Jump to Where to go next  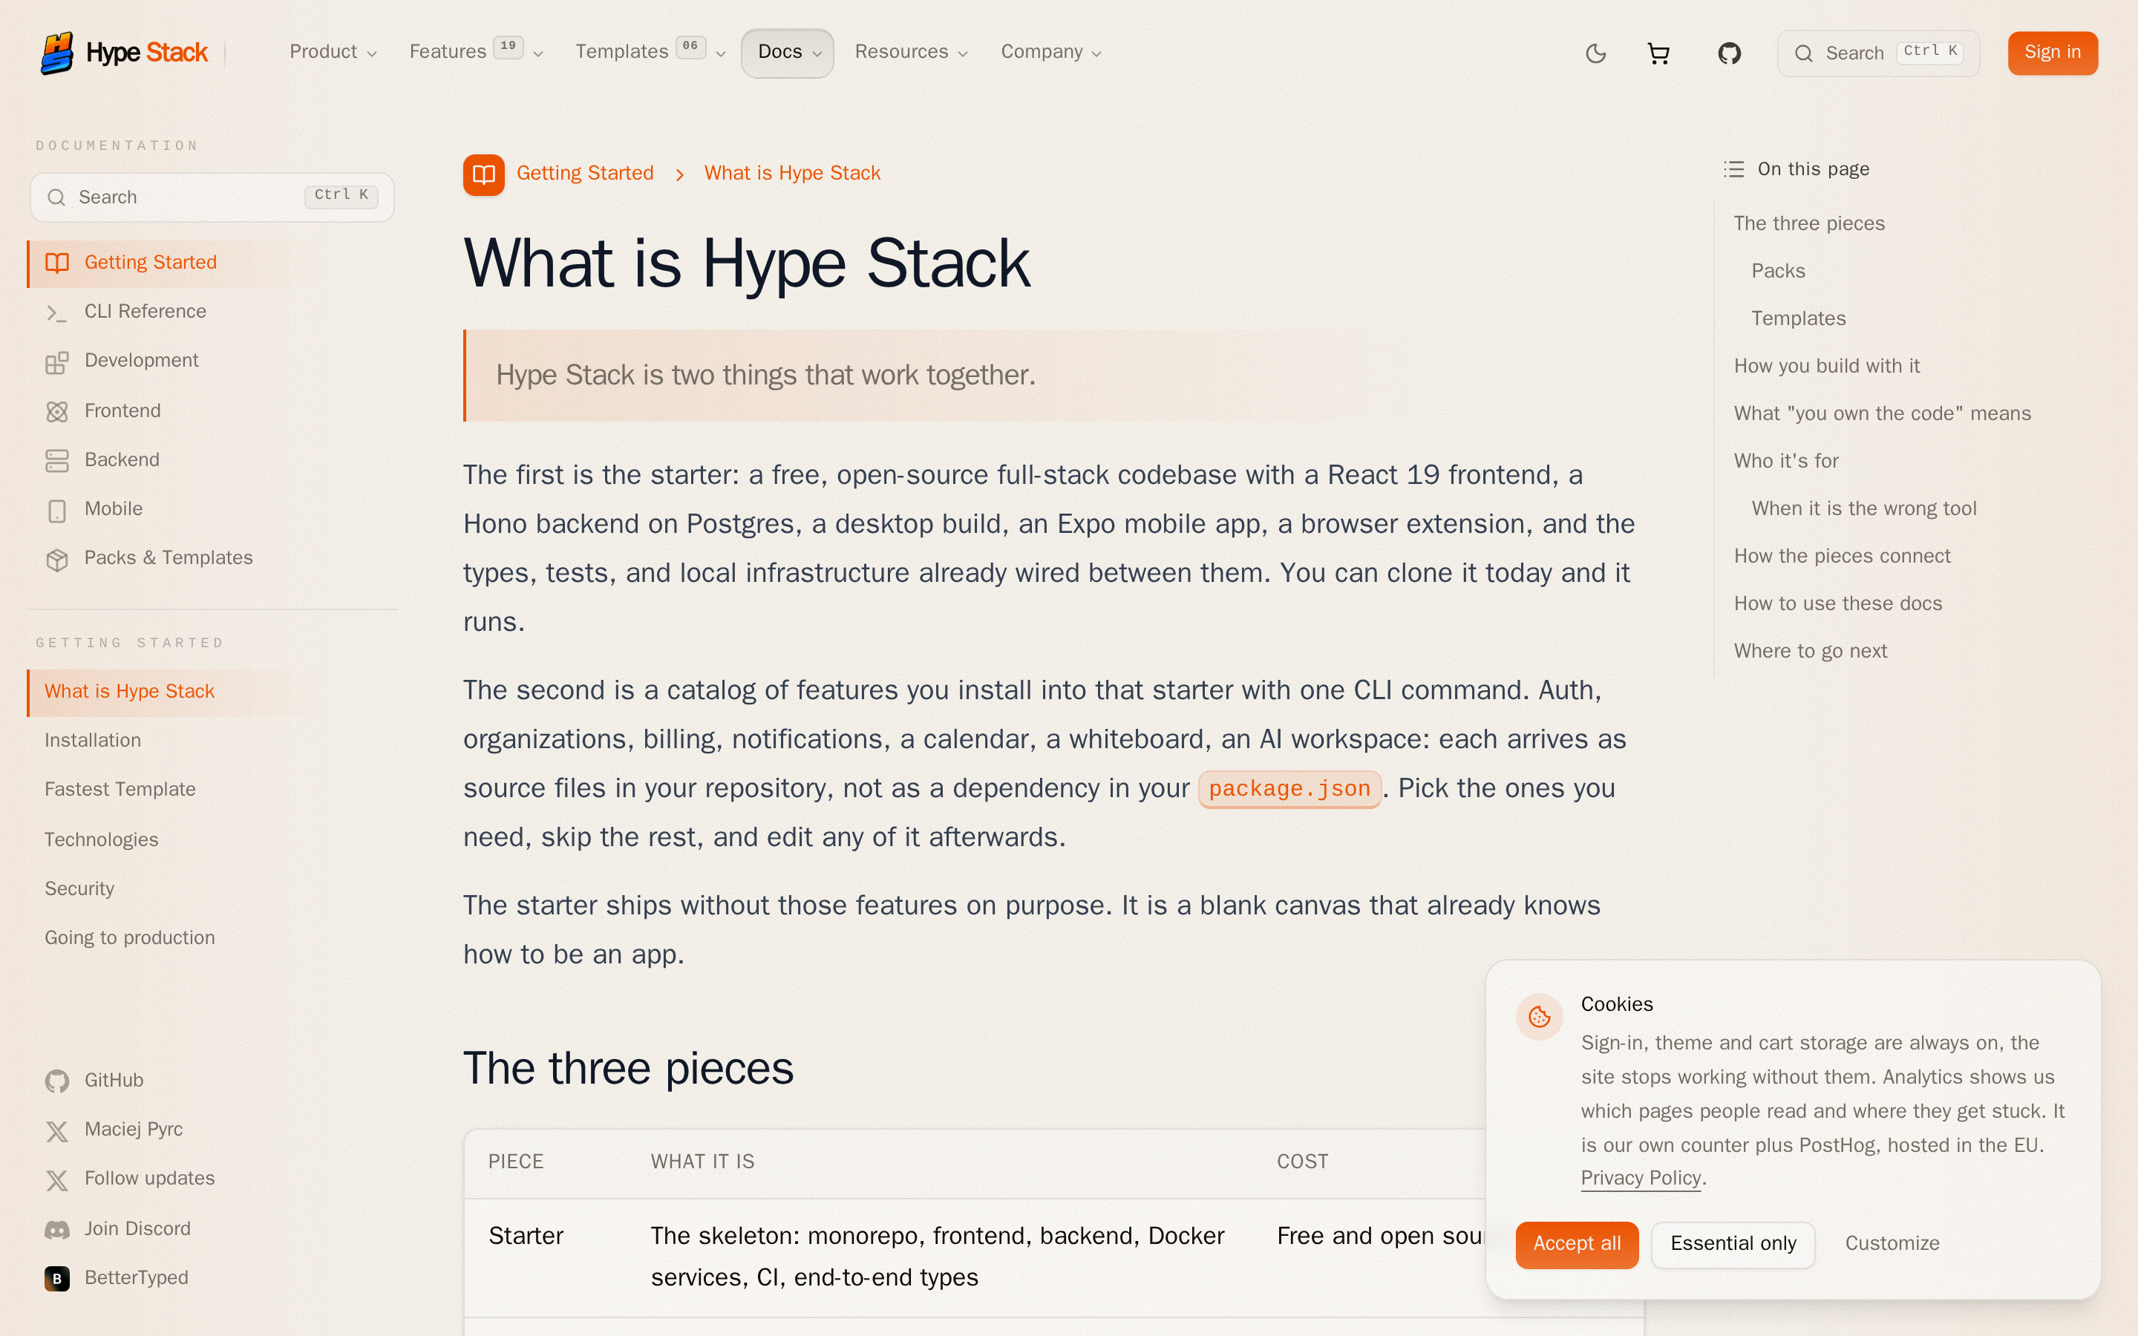[x=1810, y=651]
